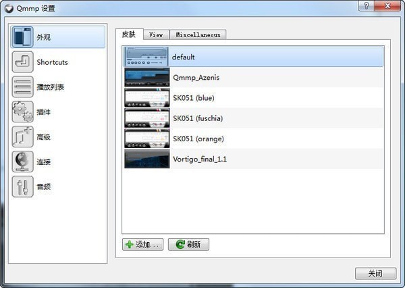Viewport: 405px width, 288px height.
Task: Open the Miscellaneous tab
Action: [x=197, y=34]
